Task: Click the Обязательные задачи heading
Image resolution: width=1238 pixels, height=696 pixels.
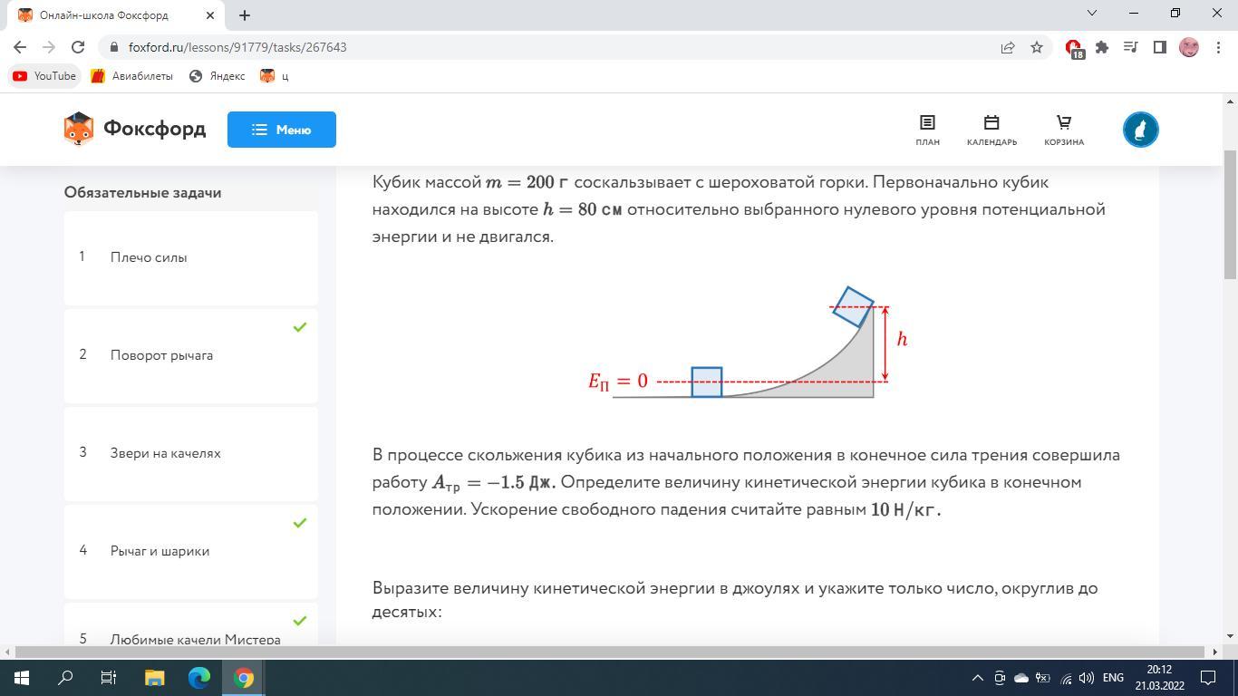Action: pyautogui.click(x=143, y=192)
